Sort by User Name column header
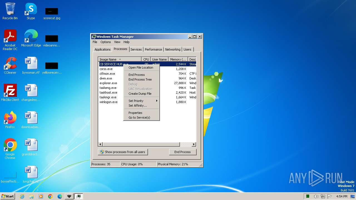Image resolution: width=356 pixels, height=200 pixels. coord(159,59)
